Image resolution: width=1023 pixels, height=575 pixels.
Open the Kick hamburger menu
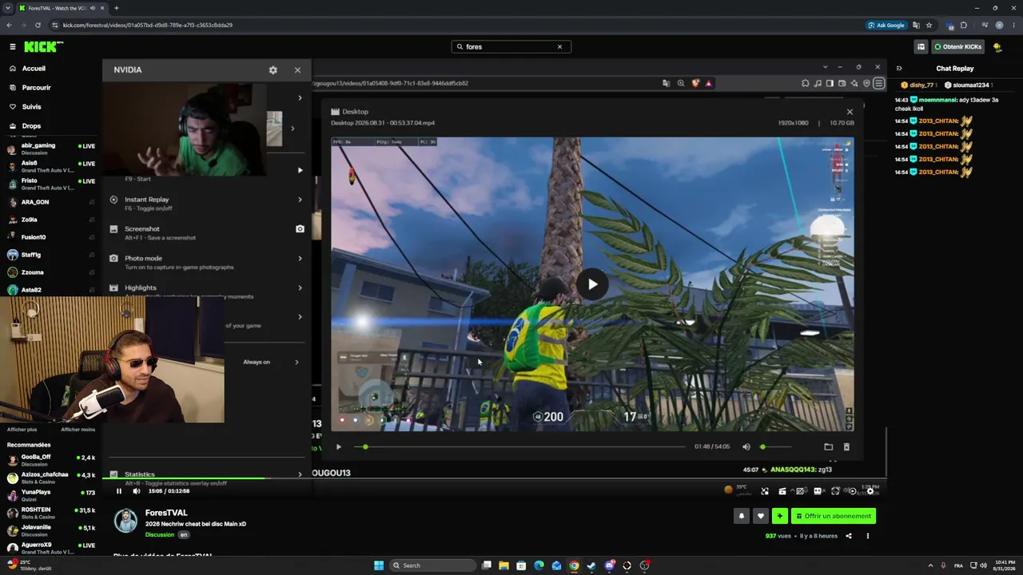tap(13, 47)
